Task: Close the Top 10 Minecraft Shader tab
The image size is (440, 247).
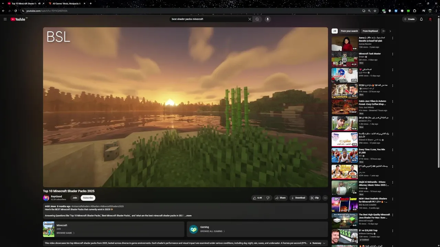Action: [x=43, y=3]
